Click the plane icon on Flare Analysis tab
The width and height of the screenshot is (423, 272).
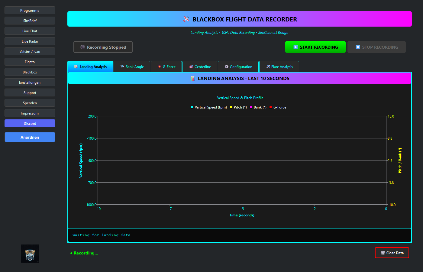(x=268, y=67)
